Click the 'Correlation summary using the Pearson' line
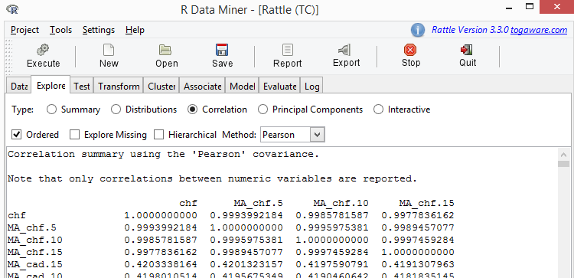Viewport: 574px width, 278px height. click(x=163, y=154)
